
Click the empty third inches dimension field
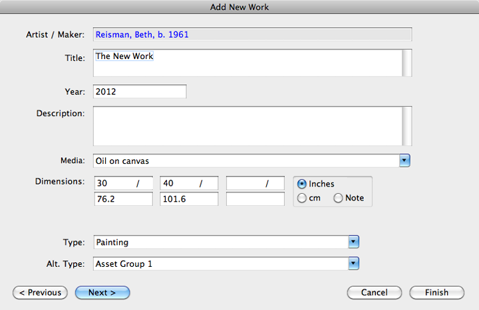(255, 183)
